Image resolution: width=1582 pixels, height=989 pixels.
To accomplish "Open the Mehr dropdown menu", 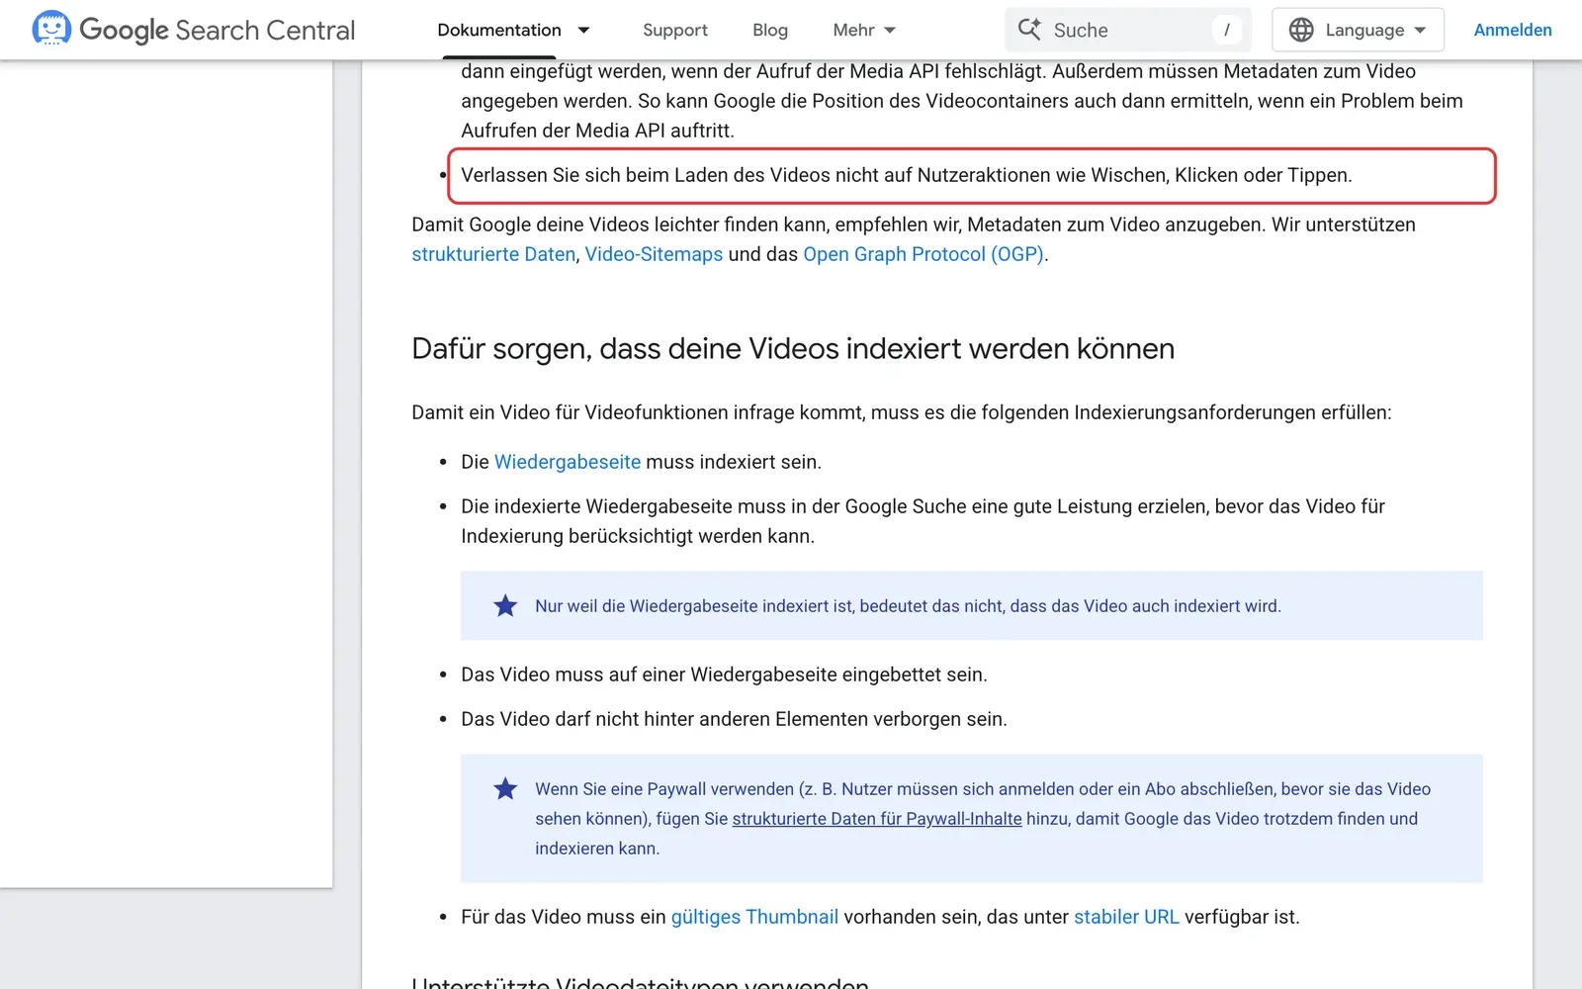I will (x=864, y=30).
